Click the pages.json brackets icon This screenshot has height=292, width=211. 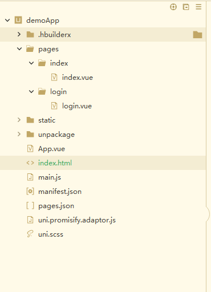(x=30, y=206)
